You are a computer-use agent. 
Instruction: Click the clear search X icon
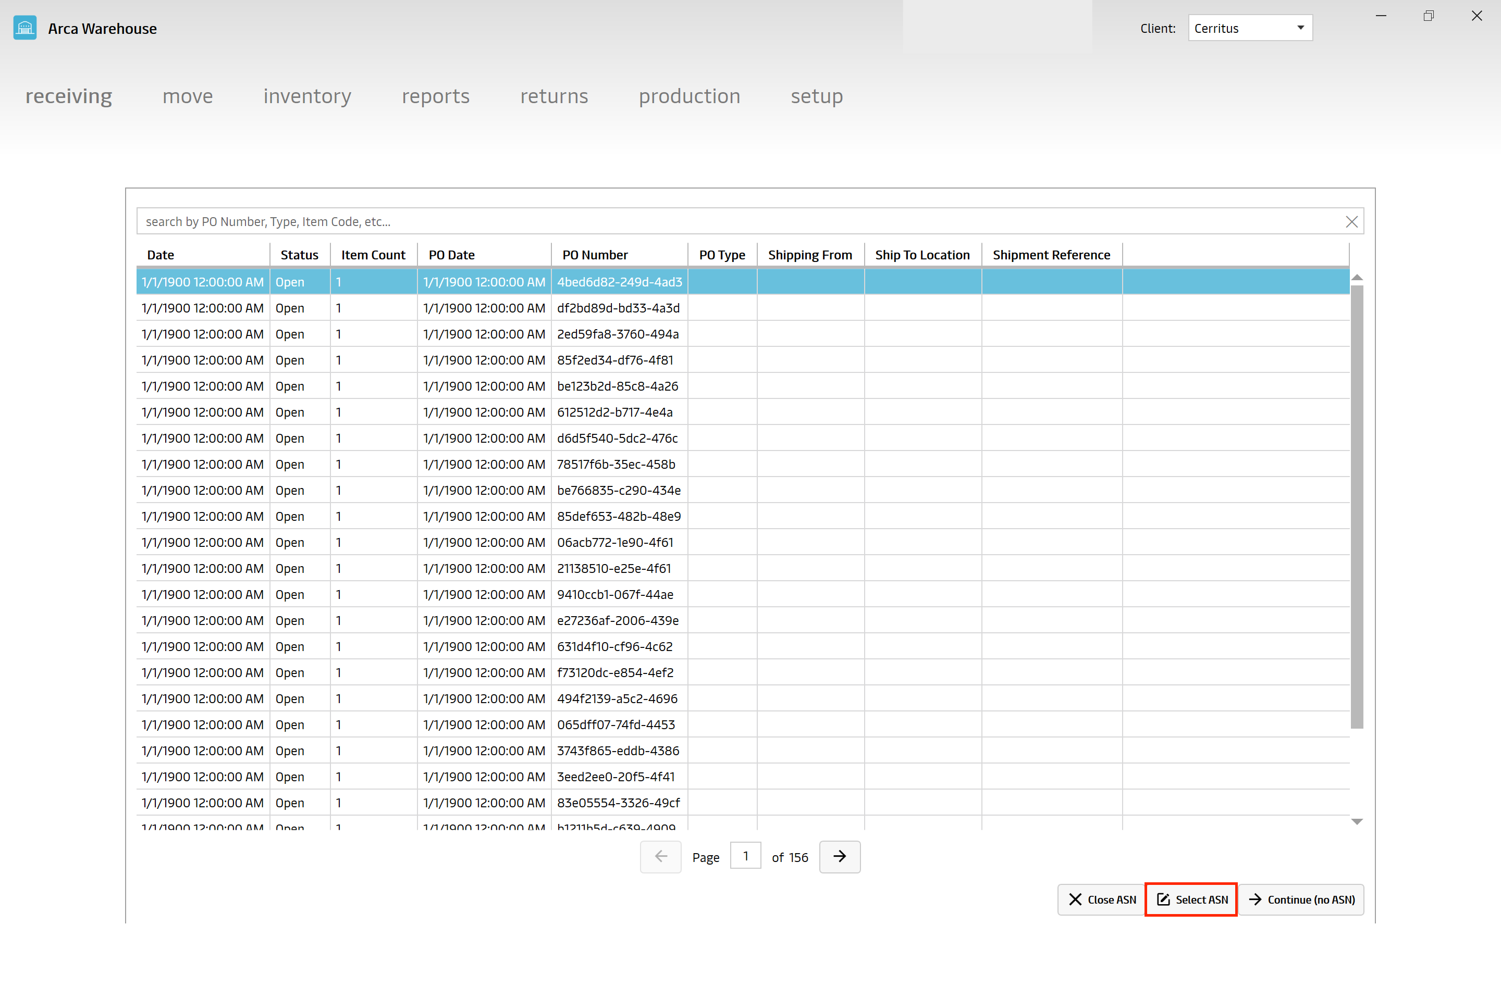(1350, 221)
